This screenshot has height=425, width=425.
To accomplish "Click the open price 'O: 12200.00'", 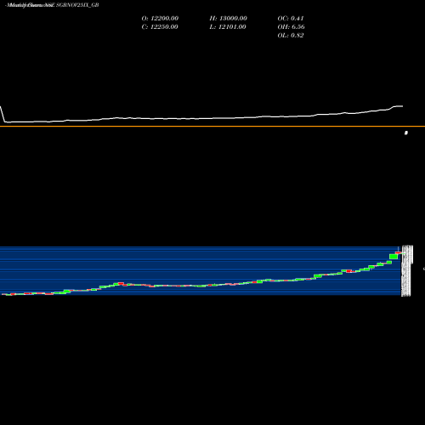I will click(160, 19).
